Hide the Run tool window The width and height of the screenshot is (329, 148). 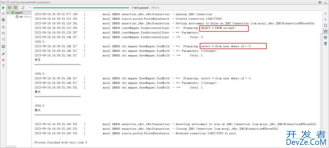coord(326,2)
